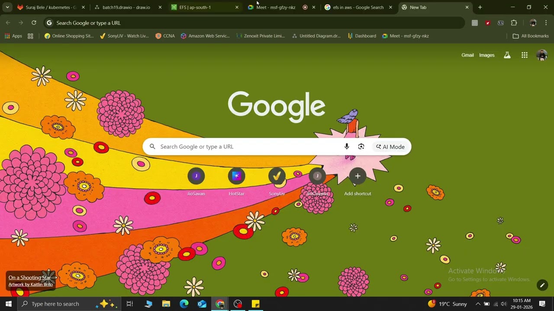Open the 19°C Sunny weather widget

tap(448, 304)
